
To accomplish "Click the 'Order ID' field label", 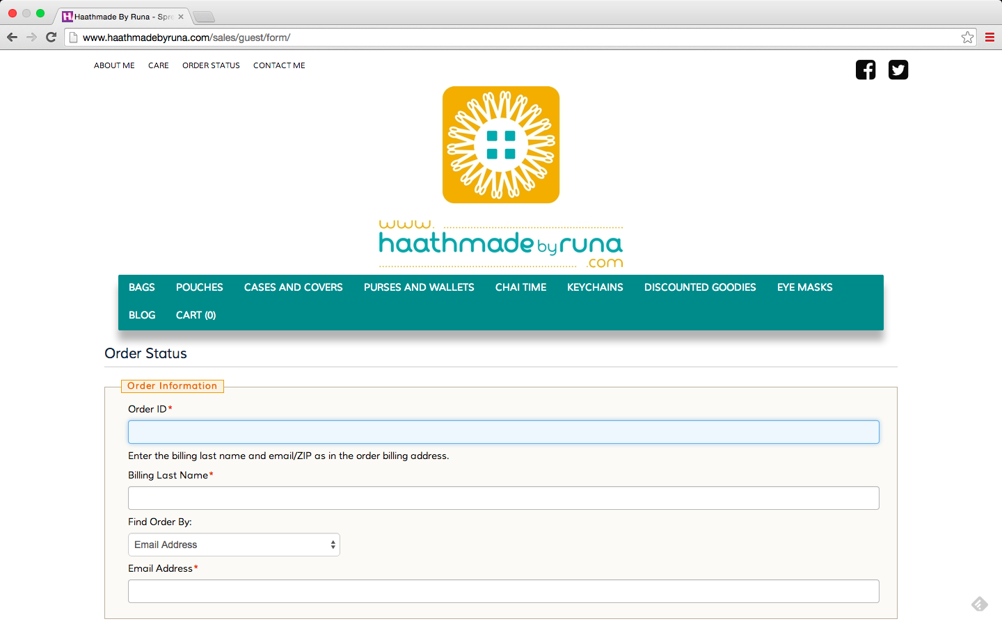I will point(148,409).
